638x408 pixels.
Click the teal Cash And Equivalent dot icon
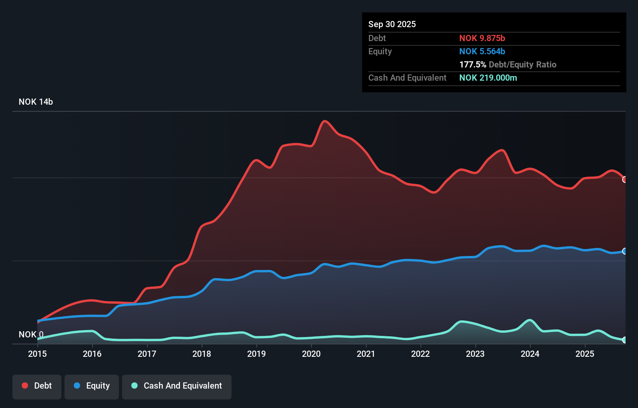click(x=134, y=386)
